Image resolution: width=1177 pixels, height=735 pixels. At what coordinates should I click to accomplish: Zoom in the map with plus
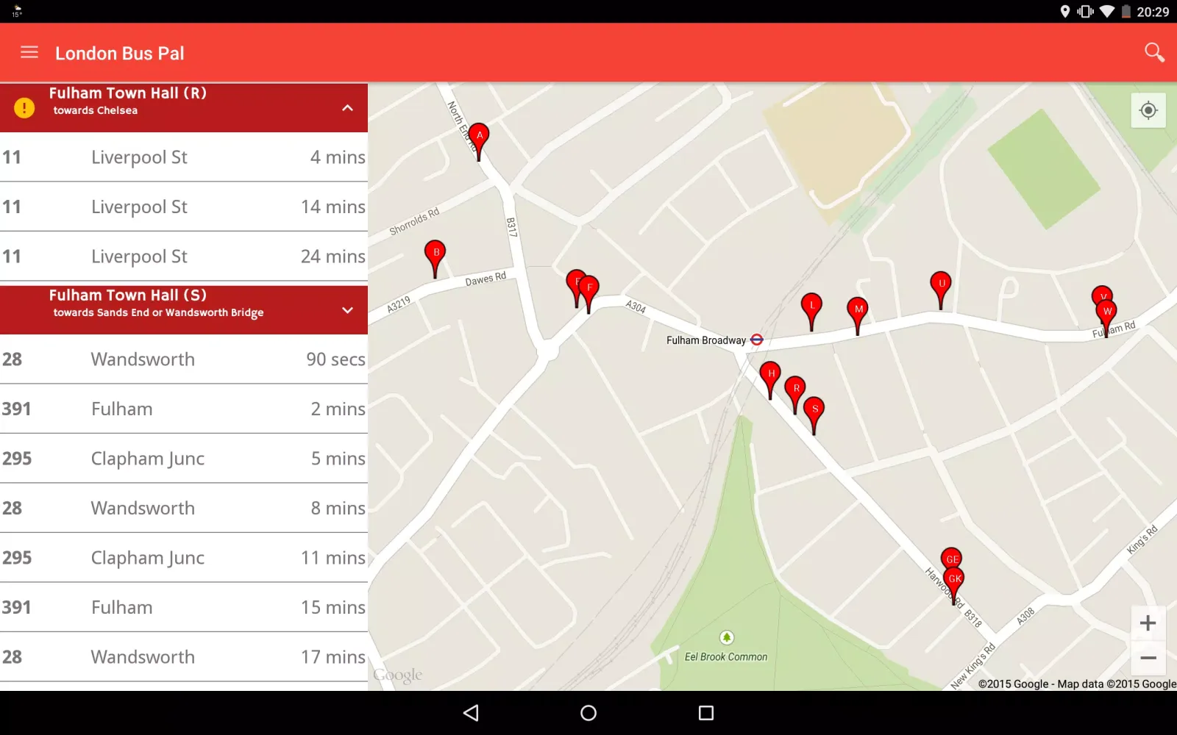tap(1148, 623)
